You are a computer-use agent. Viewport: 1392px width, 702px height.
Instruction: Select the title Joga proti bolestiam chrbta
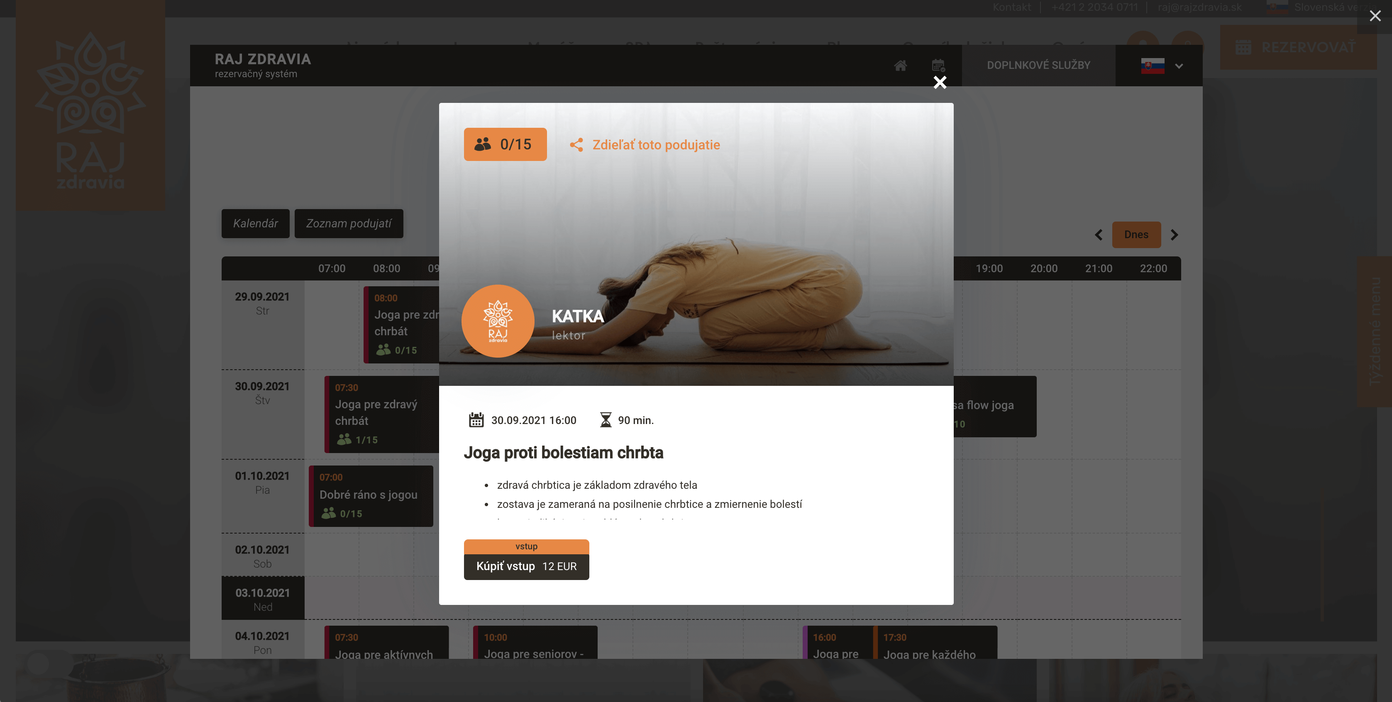(x=564, y=453)
